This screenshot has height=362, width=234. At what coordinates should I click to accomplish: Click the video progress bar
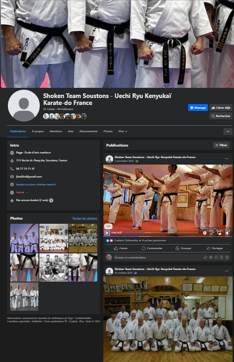161,233
